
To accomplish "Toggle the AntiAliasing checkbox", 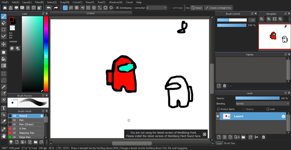I will pos(117,8).
